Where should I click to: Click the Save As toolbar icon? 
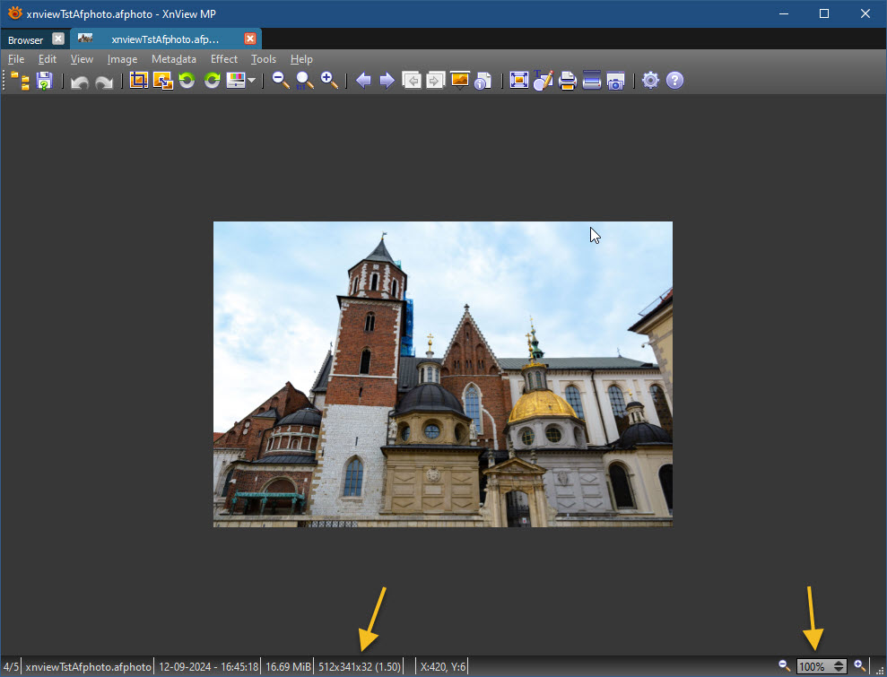point(44,81)
